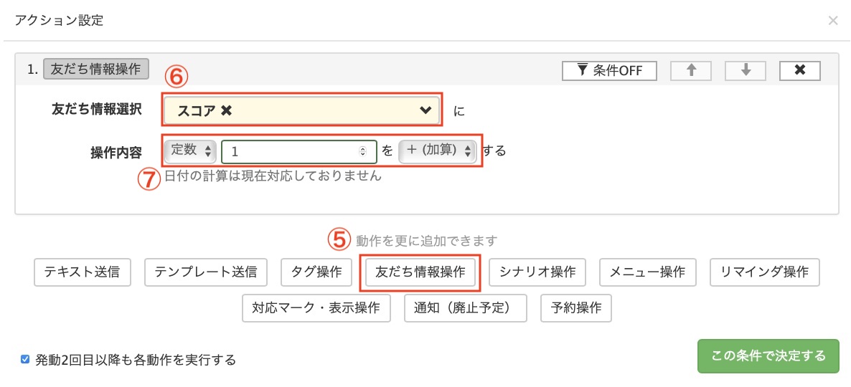Open the ＋(加算) operation dropdown

[x=437, y=150]
